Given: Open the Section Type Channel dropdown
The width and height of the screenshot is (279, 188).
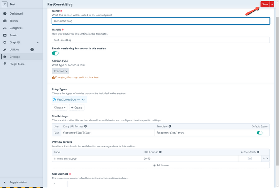Looking at the screenshot, I should click(x=60, y=71).
